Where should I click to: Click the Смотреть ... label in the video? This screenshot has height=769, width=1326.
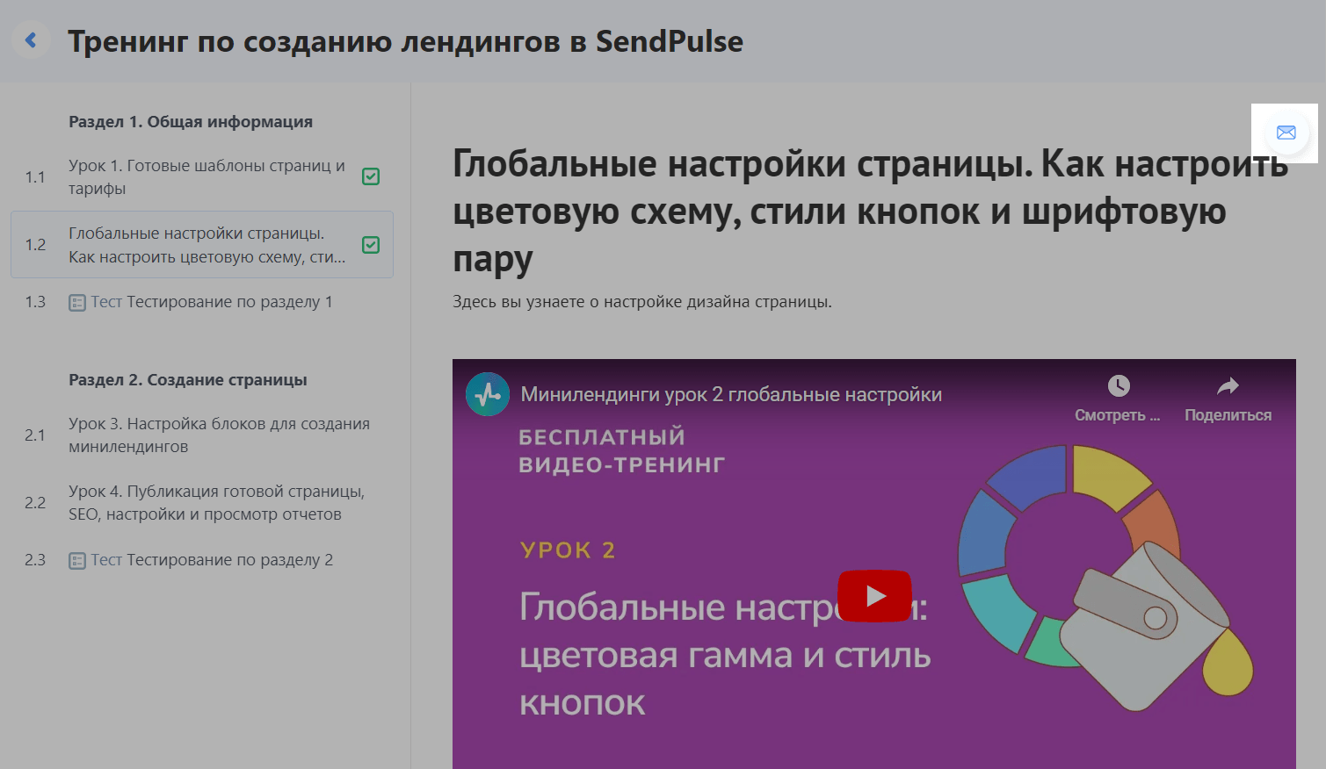(1117, 415)
